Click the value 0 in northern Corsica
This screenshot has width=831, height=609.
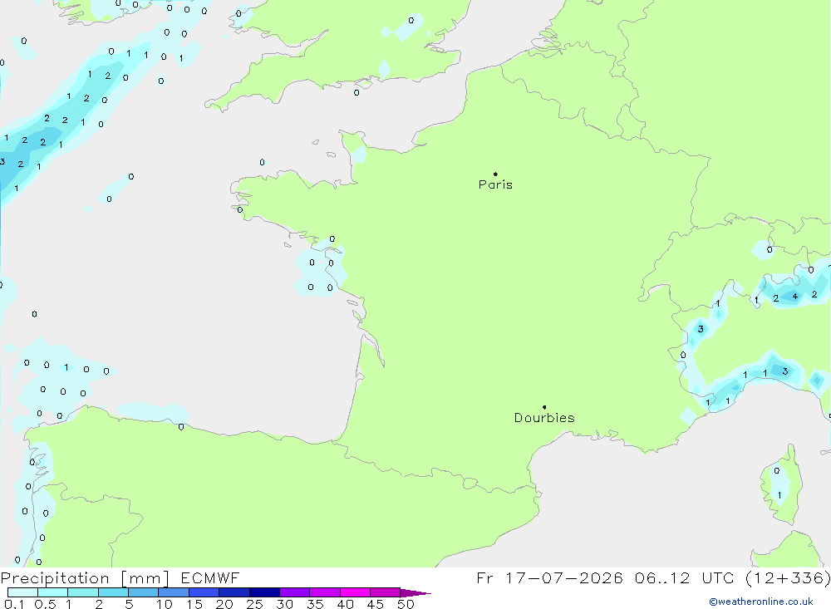776,470
